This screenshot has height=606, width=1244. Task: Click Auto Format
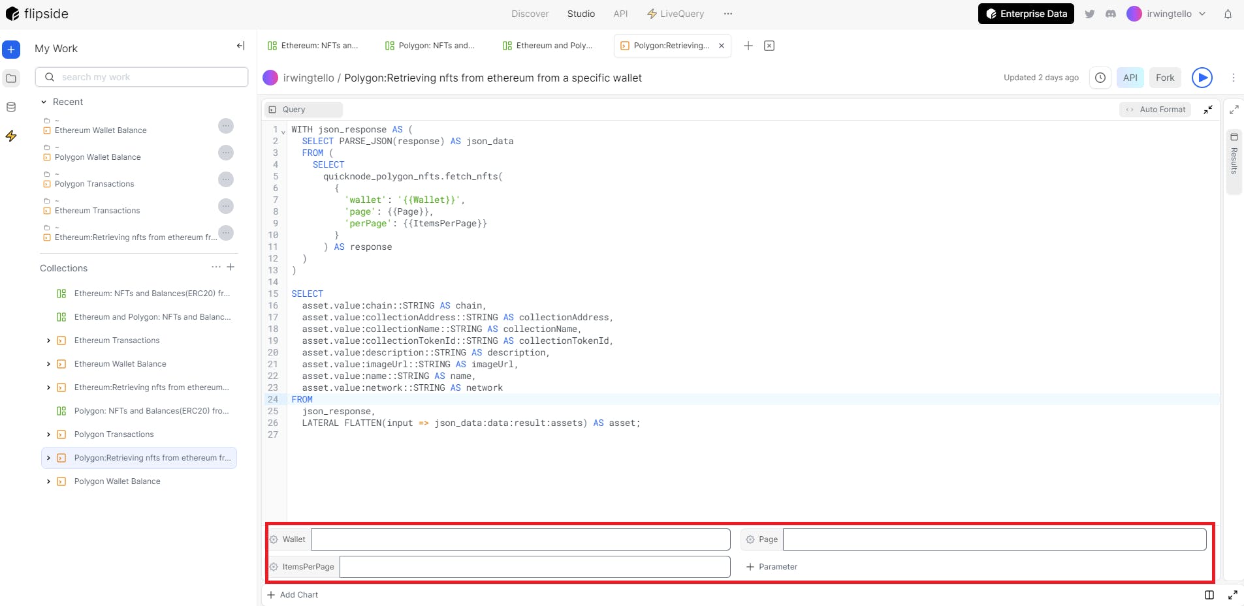[1155, 110]
